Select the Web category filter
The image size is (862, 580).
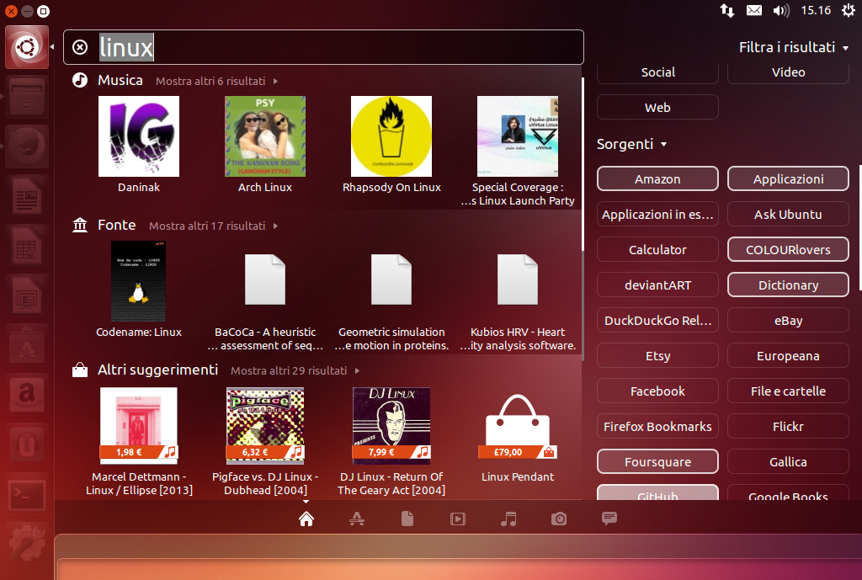(x=657, y=107)
